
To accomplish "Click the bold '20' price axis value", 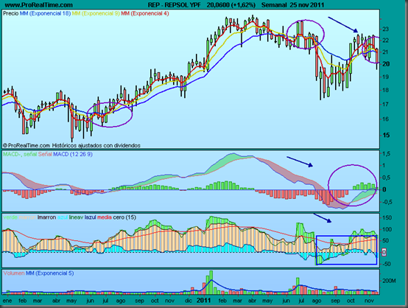I will [386, 64].
